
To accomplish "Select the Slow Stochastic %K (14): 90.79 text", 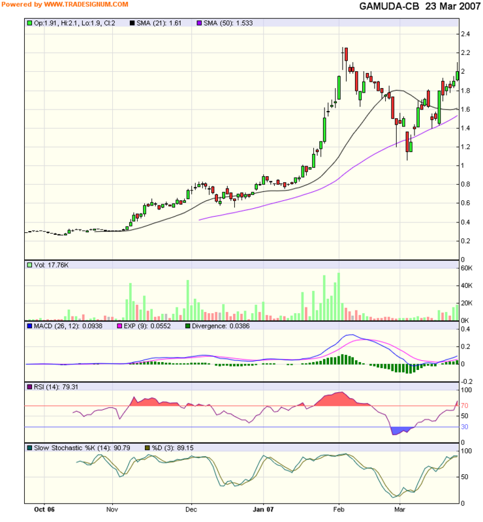I will tap(82, 448).
